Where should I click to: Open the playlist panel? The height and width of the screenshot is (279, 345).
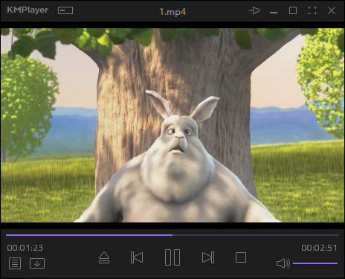tap(15, 263)
